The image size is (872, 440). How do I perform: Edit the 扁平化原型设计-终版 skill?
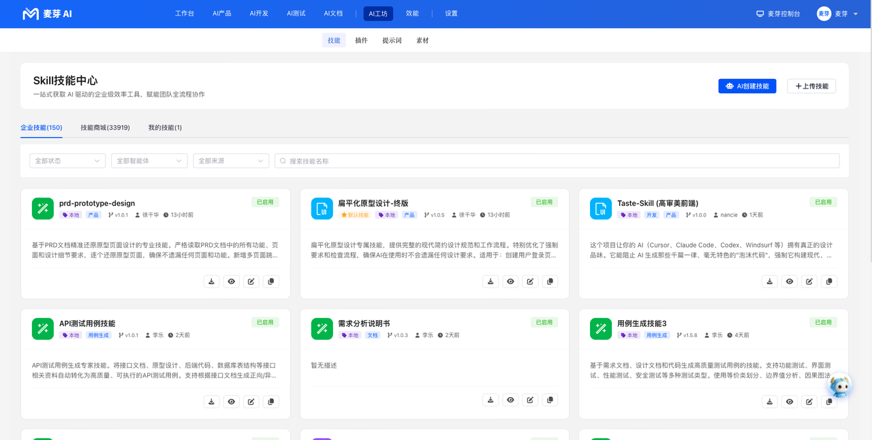tap(530, 281)
